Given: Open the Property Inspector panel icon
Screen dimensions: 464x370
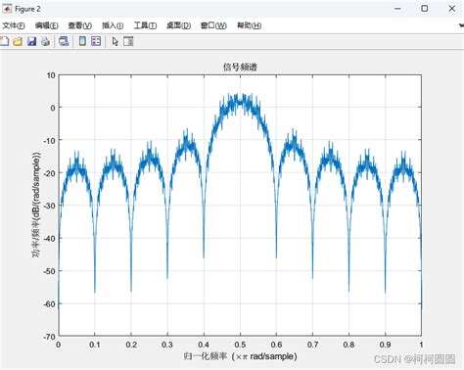Looking at the screenshot, I should (128, 41).
